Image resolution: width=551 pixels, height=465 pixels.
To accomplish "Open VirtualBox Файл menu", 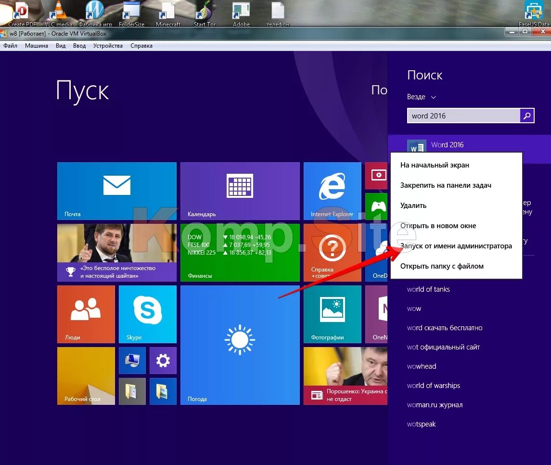I will [10, 46].
